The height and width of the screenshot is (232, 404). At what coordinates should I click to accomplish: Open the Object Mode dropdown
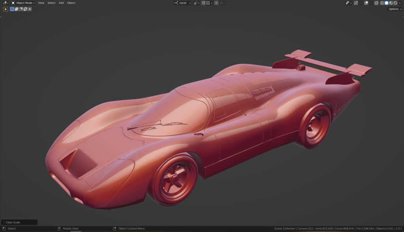23,3
